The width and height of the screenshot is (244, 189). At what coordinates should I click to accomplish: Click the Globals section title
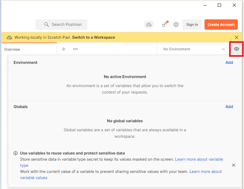[20, 107]
